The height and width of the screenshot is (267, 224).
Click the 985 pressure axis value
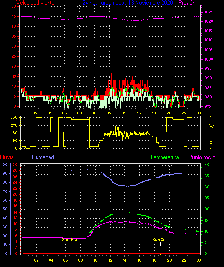tap(208, 88)
